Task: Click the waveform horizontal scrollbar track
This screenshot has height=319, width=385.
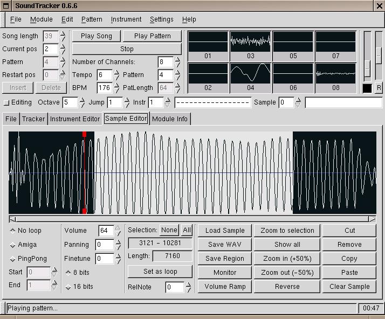Action: (x=192, y=219)
